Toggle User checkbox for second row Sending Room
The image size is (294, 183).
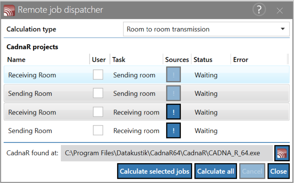pos(98,93)
